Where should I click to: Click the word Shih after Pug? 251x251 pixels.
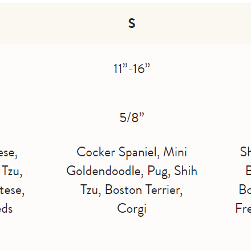185,171
